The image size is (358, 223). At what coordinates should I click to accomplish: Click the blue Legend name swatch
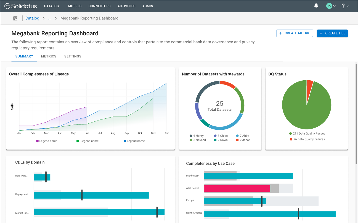[125, 141]
